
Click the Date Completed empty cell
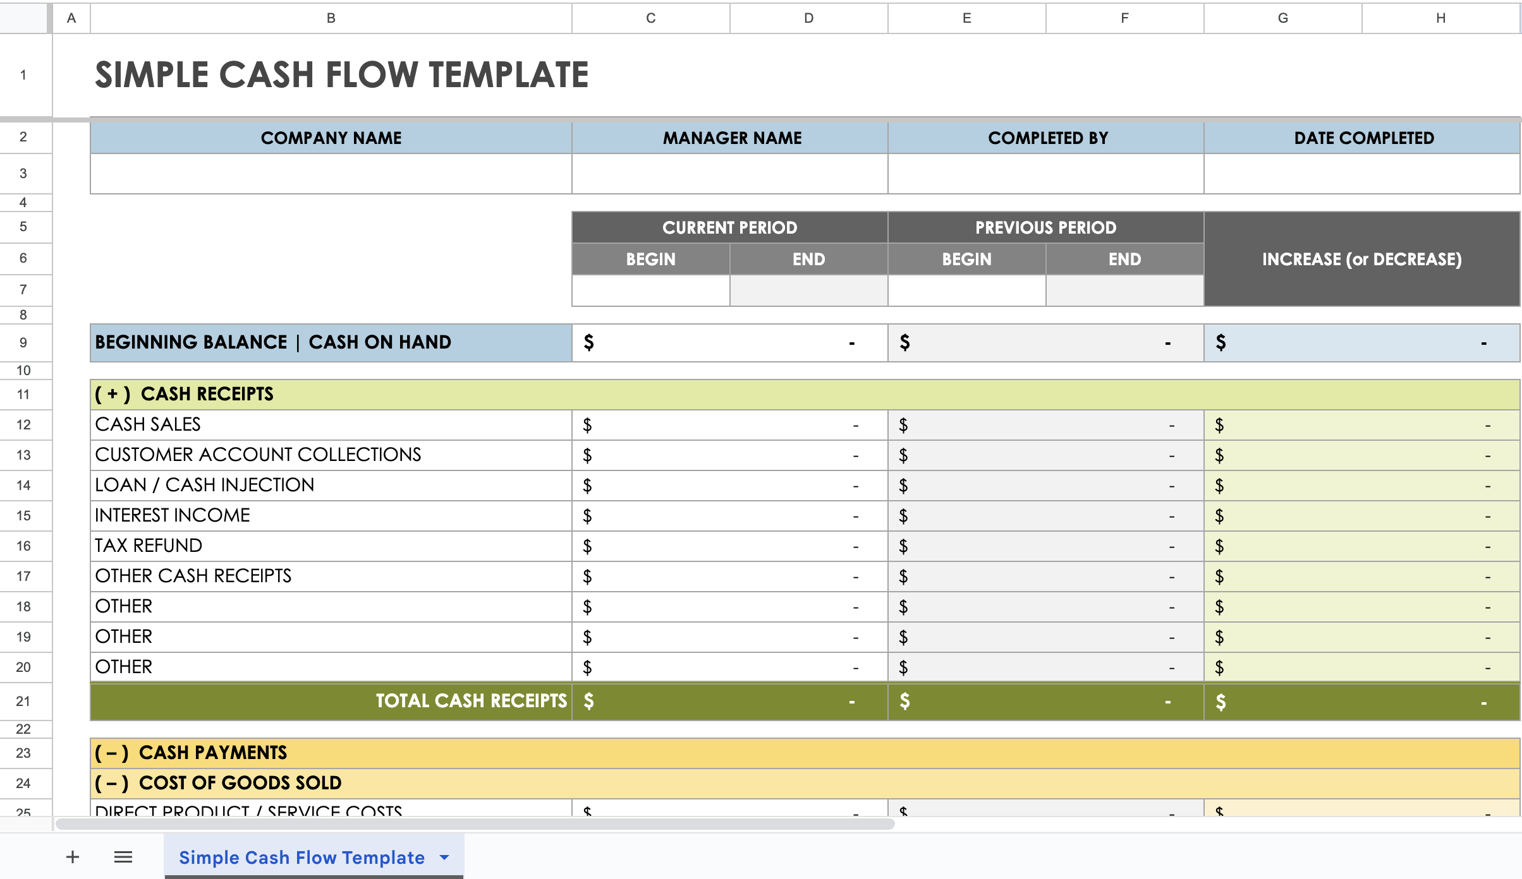coord(1361,174)
